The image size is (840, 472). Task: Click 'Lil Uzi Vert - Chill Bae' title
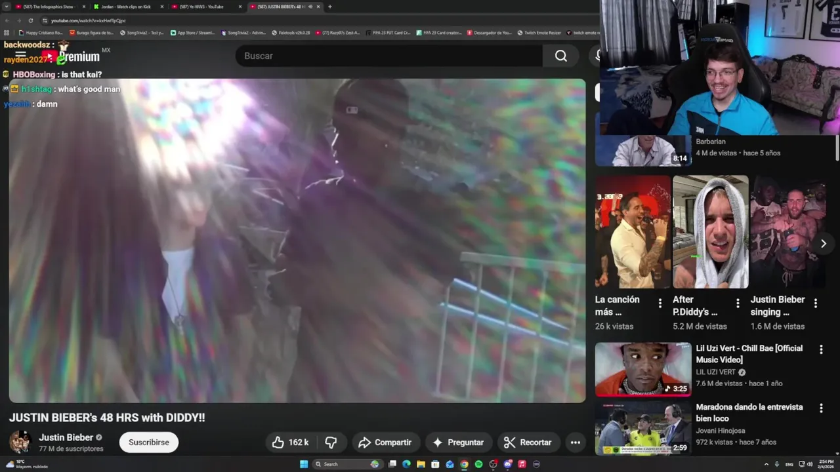pos(749,354)
